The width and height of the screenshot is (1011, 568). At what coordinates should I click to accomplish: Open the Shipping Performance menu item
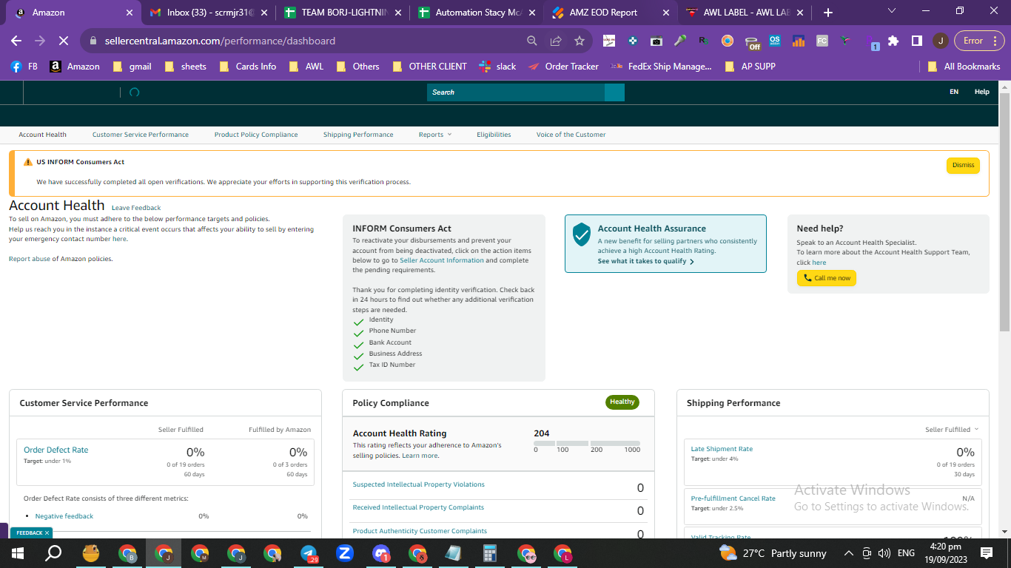358,135
